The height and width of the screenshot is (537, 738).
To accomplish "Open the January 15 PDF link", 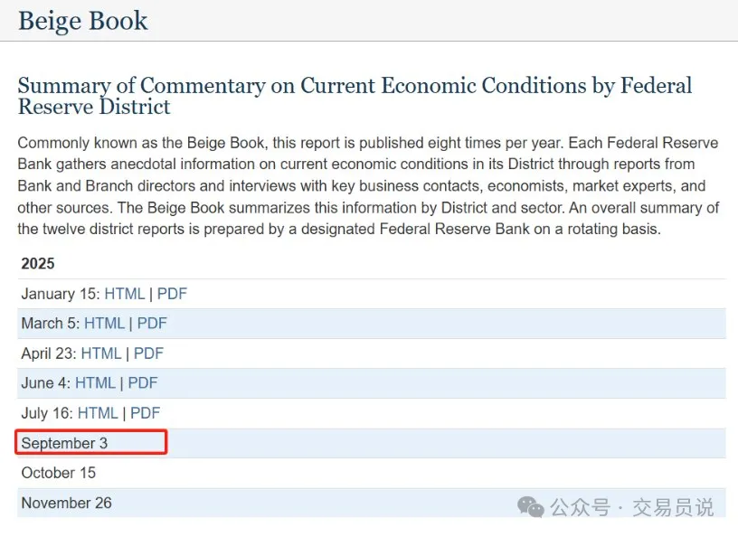I will coord(172,294).
